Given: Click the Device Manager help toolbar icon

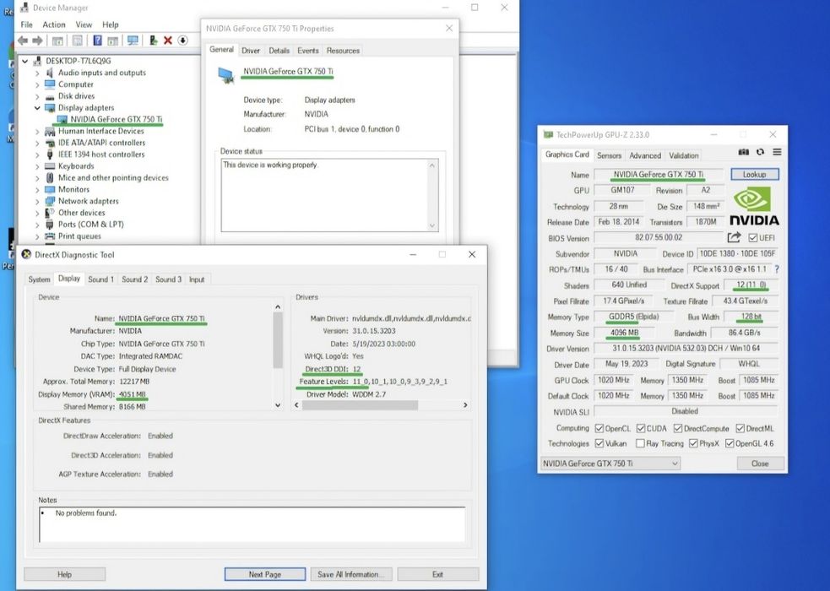Looking at the screenshot, I should coord(98,40).
